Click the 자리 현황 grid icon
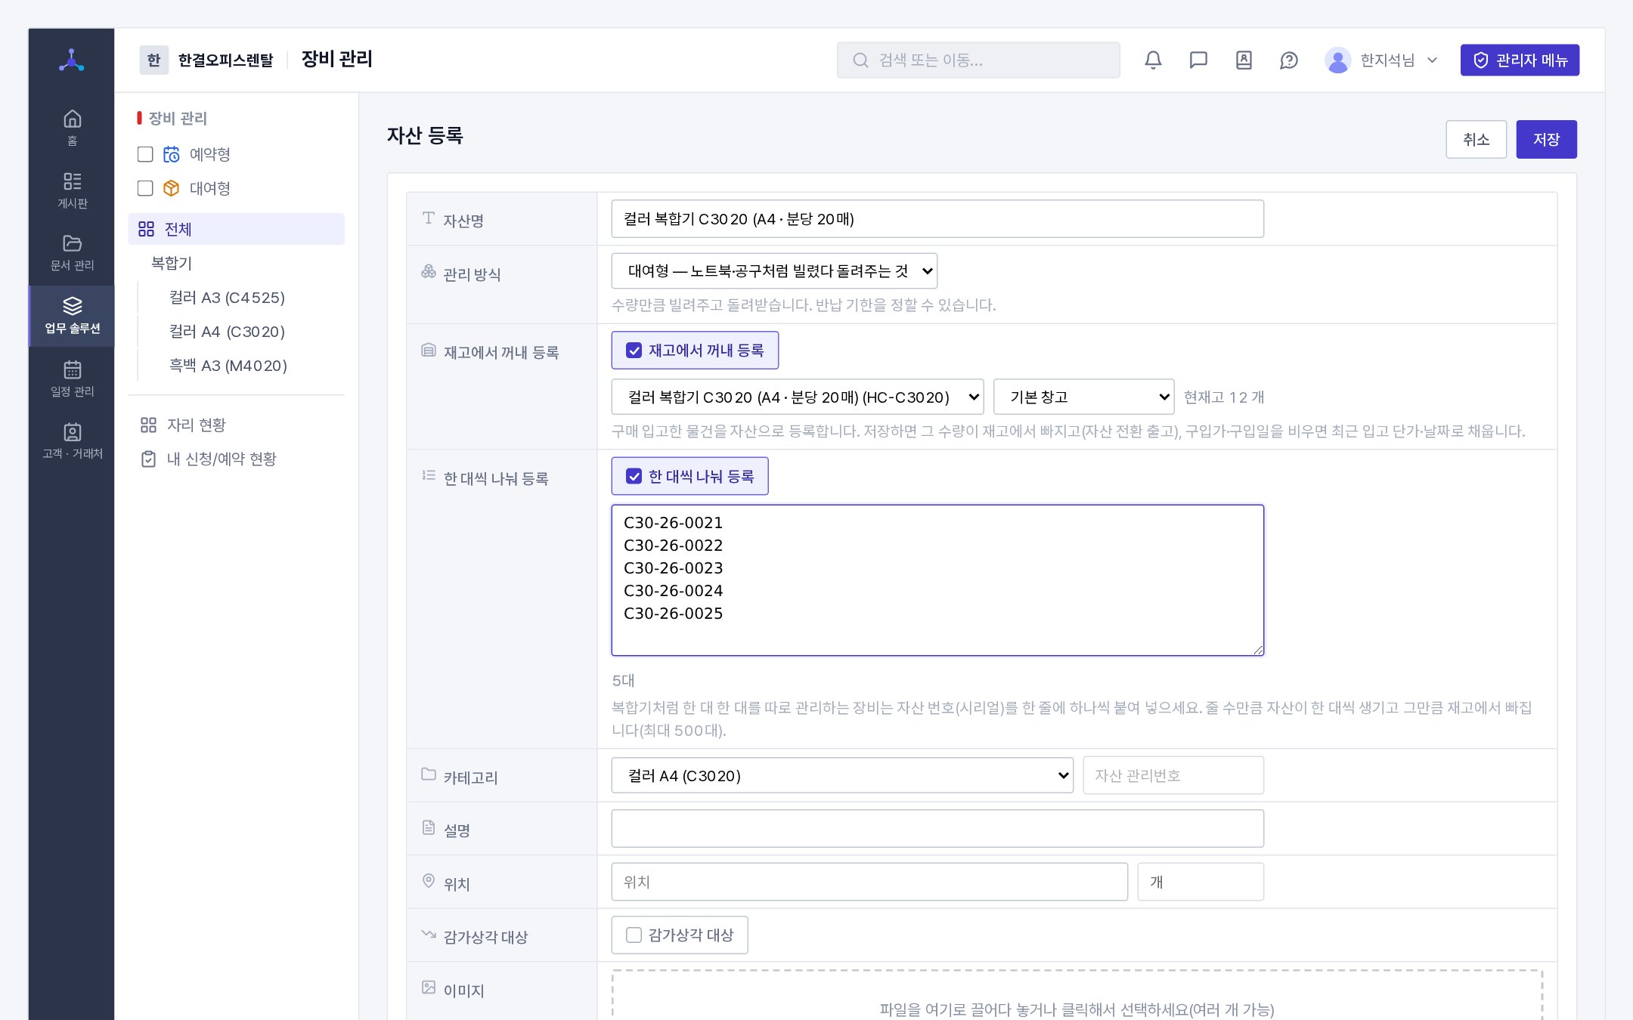Image resolution: width=1633 pixels, height=1020 pixels. point(148,425)
